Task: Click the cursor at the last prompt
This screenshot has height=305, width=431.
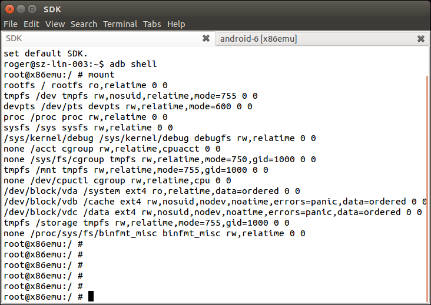Action: 91,297
